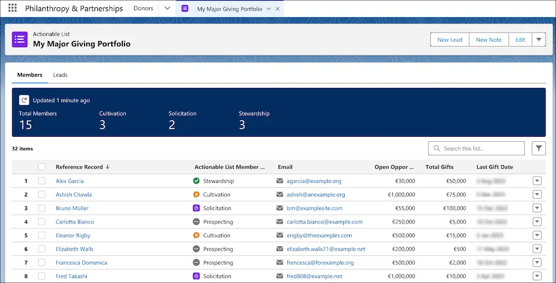Screen dimensions: 556x283
Task: Click the Last Gift Date column header
Action: (x=495, y=167)
